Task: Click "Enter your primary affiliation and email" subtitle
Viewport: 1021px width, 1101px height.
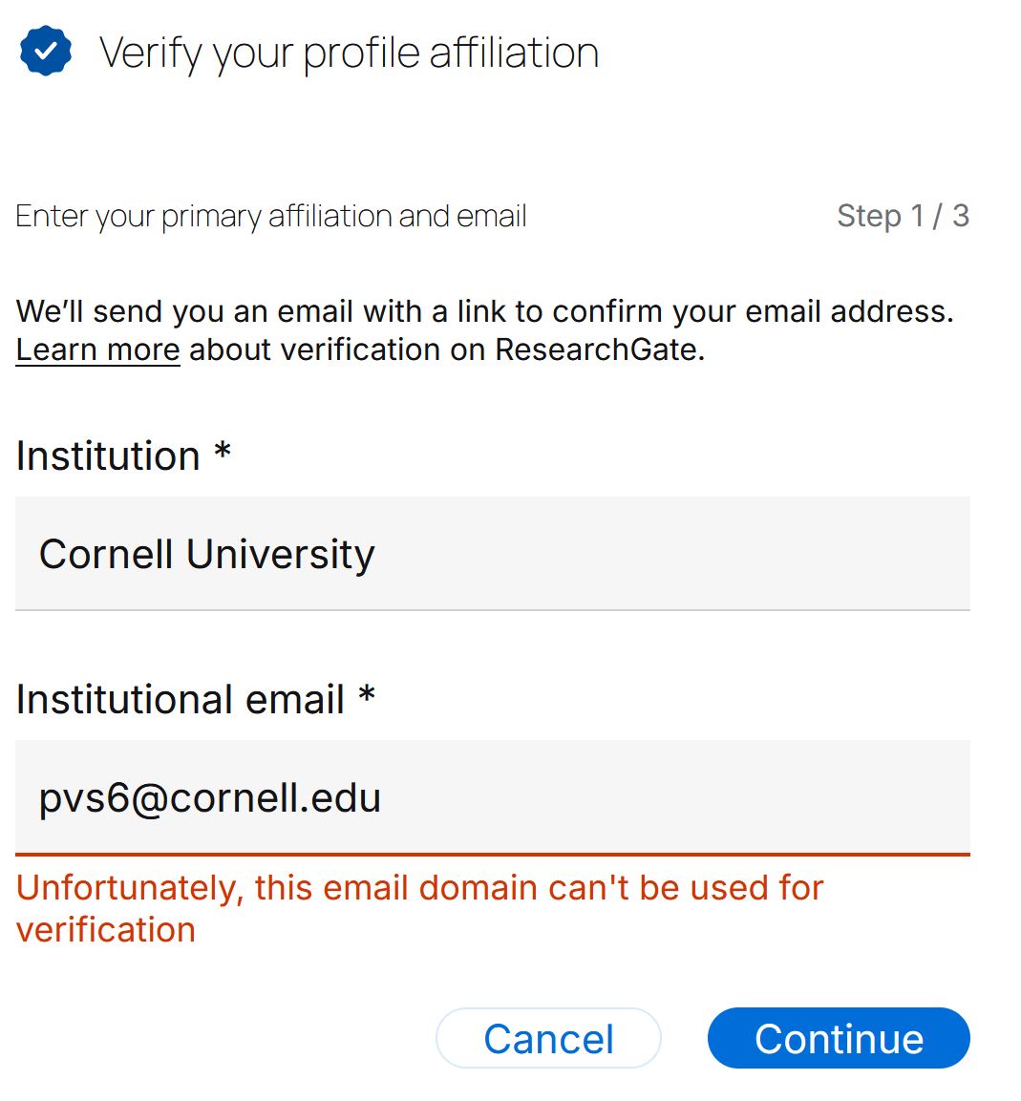Action: click(271, 216)
